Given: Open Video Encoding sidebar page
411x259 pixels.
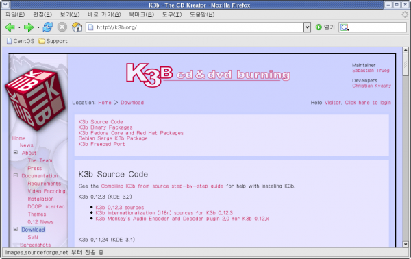Looking at the screenshot, I should pyautogui.click(x=47, y=191).
